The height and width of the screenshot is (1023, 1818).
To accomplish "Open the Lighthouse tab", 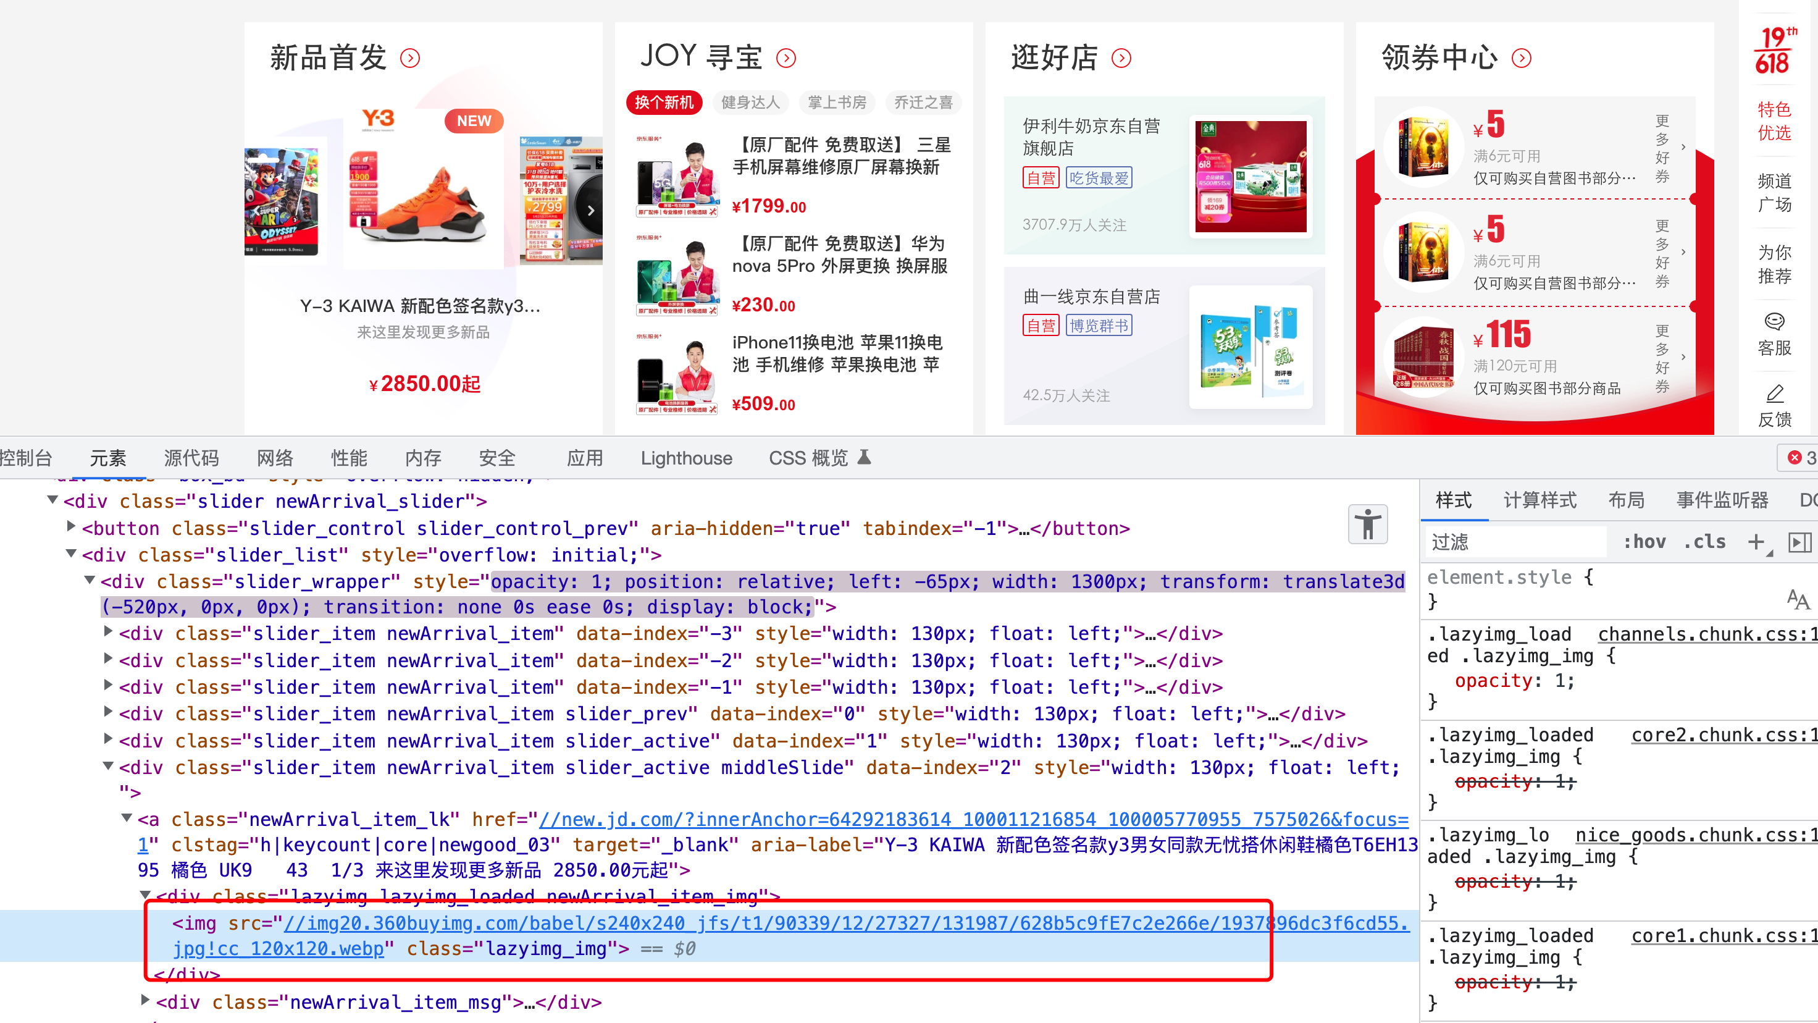I will (x=686, y=458).
